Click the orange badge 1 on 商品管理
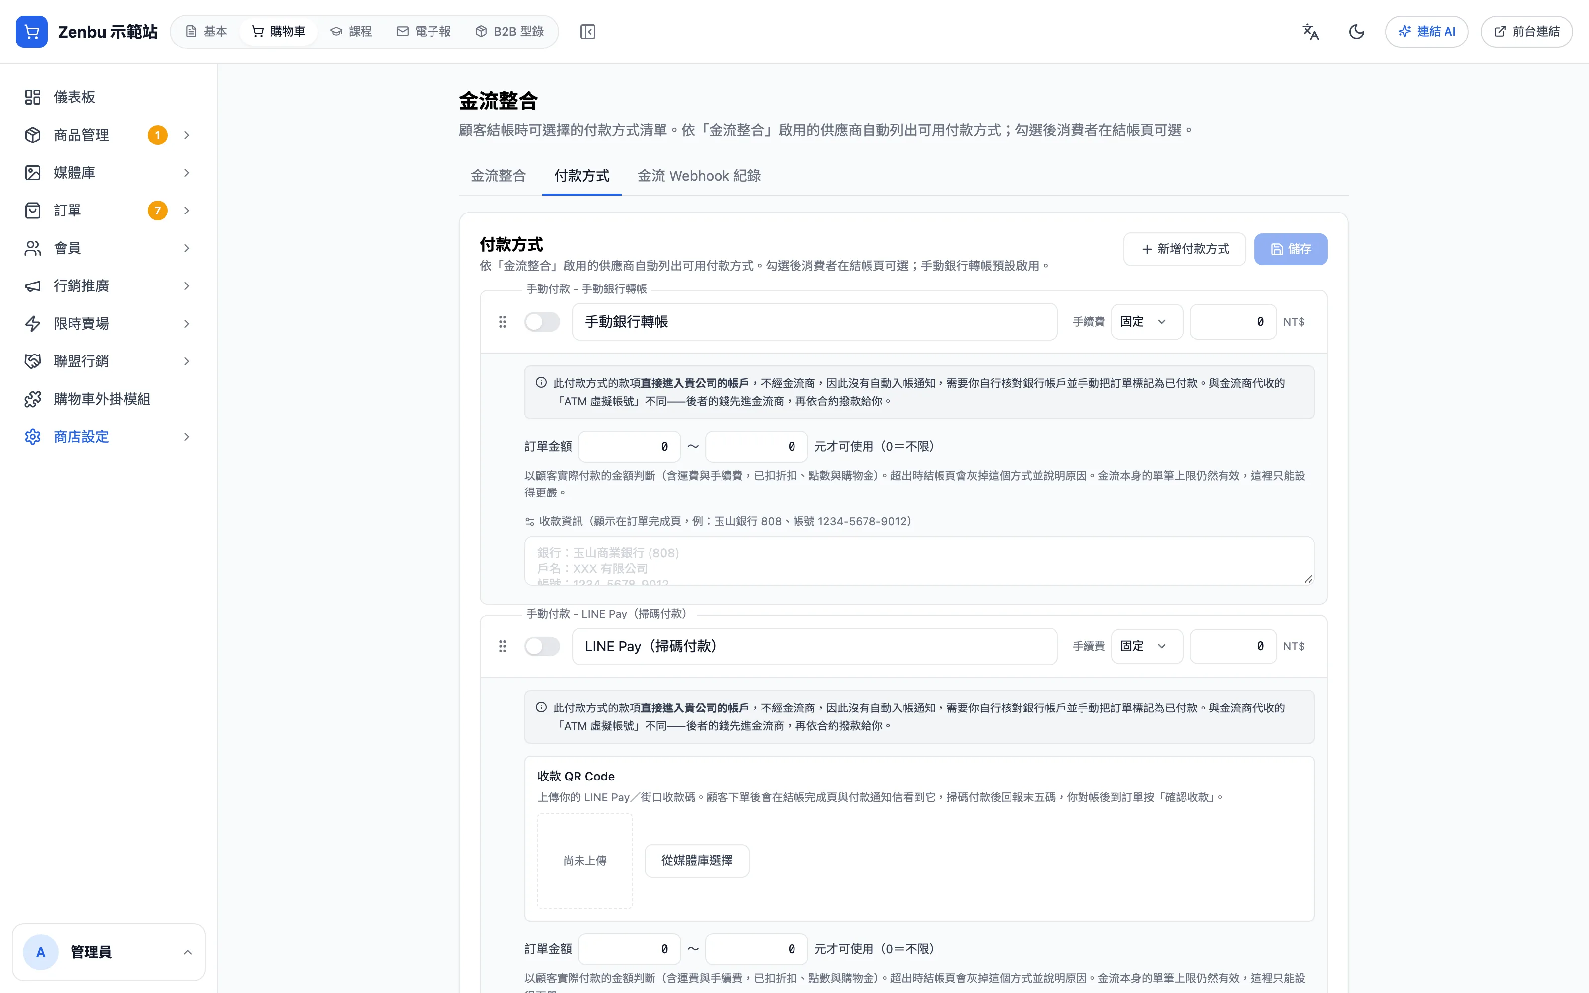The width and height of the screenshot is (1589, 993). pos(157,135)
